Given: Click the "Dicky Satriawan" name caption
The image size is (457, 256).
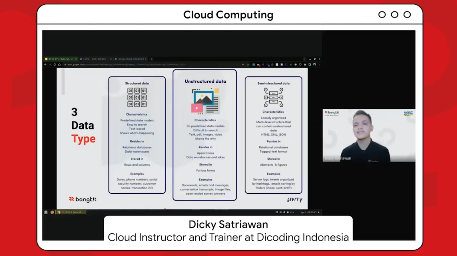Looking at the screenshot, I should pos(228,225).
